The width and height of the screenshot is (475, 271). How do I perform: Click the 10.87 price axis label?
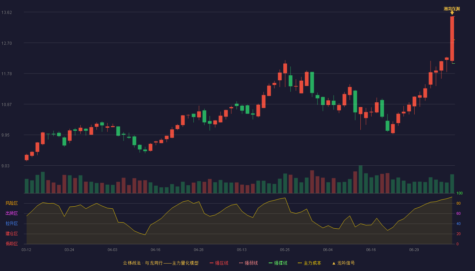(6, 105)
